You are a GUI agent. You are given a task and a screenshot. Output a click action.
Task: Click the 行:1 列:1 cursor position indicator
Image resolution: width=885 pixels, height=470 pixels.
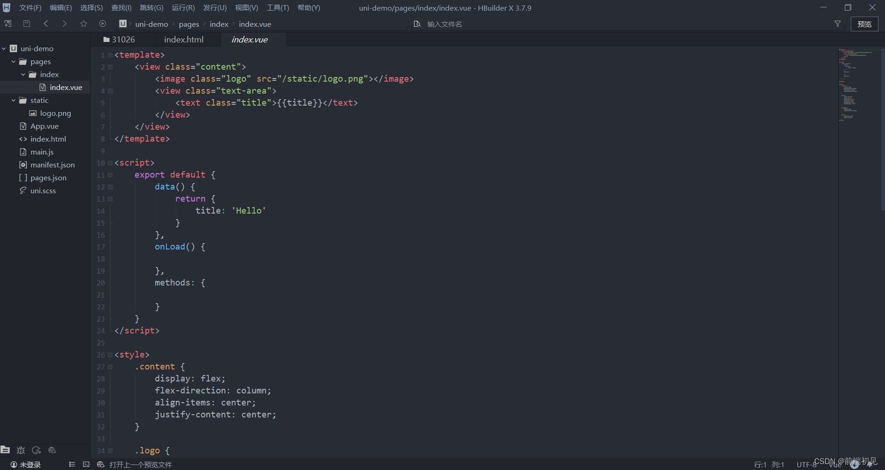click(769, 464)
